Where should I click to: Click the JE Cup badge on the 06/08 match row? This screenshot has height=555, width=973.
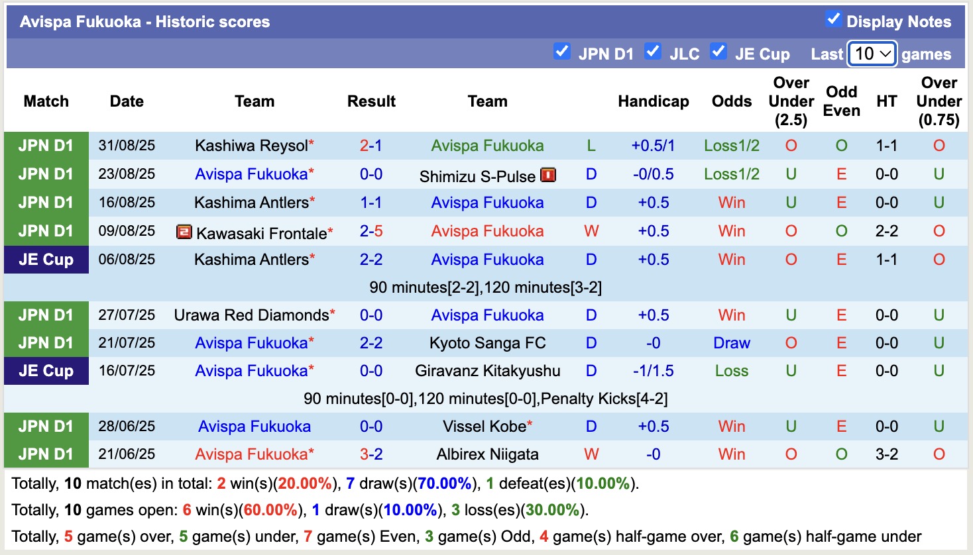coord(46,260)
